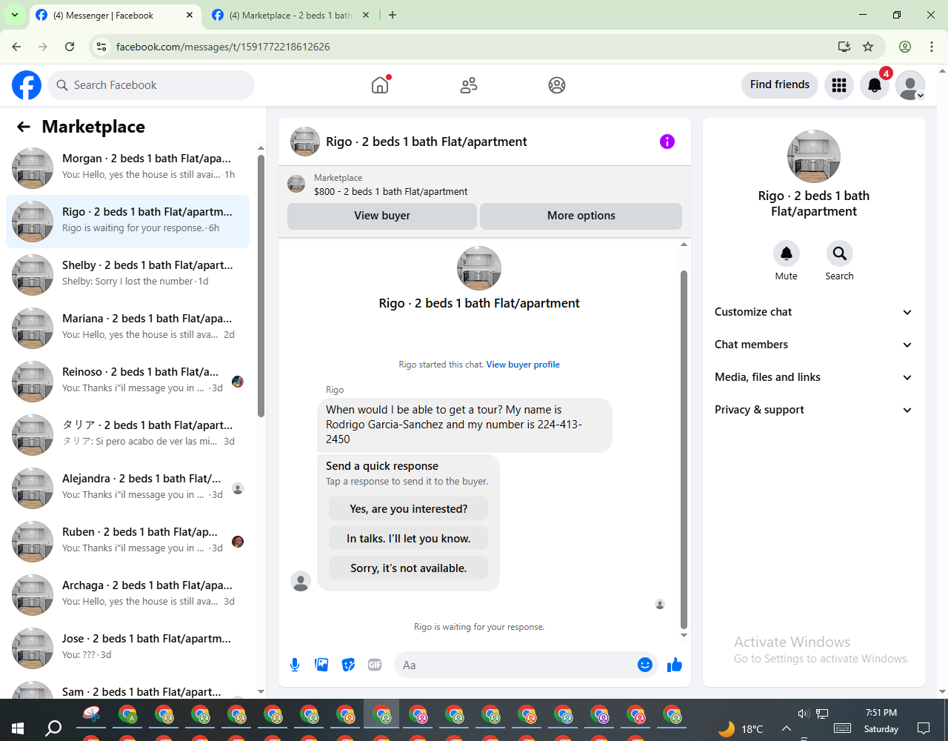Open conversation information purple icon
Viewport: 948px width, 741px height.
pyautogui.click(x=667, y=142)
